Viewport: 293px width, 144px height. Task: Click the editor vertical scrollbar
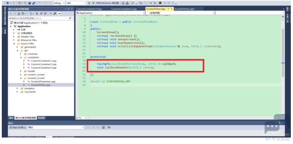click(x=283, y=53)
